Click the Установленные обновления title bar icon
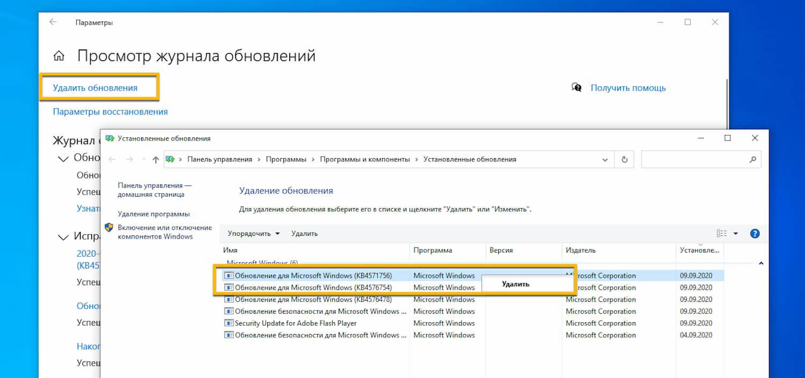This screenshot has width=805, height=378. 110,138
